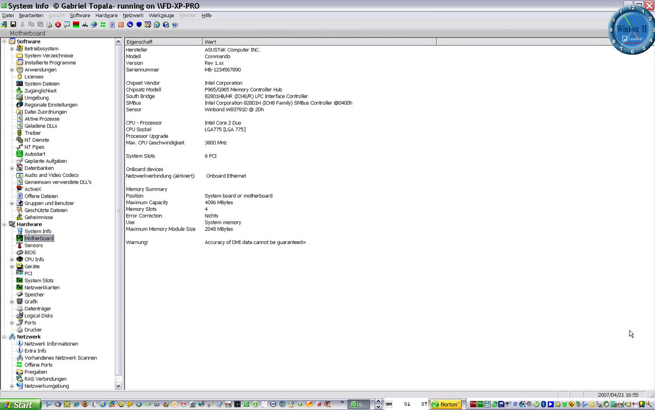Open System Info under Hardware

pyautogui.click(x=38, y=231)
